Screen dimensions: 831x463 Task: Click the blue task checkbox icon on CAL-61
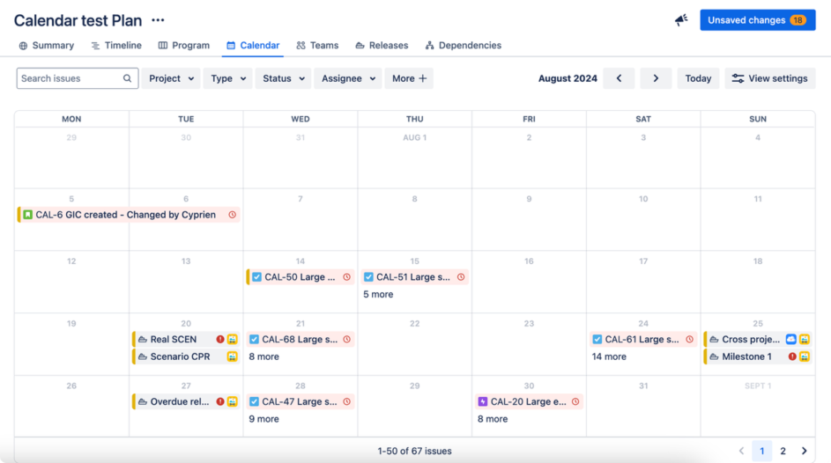[x=597, y=339]
